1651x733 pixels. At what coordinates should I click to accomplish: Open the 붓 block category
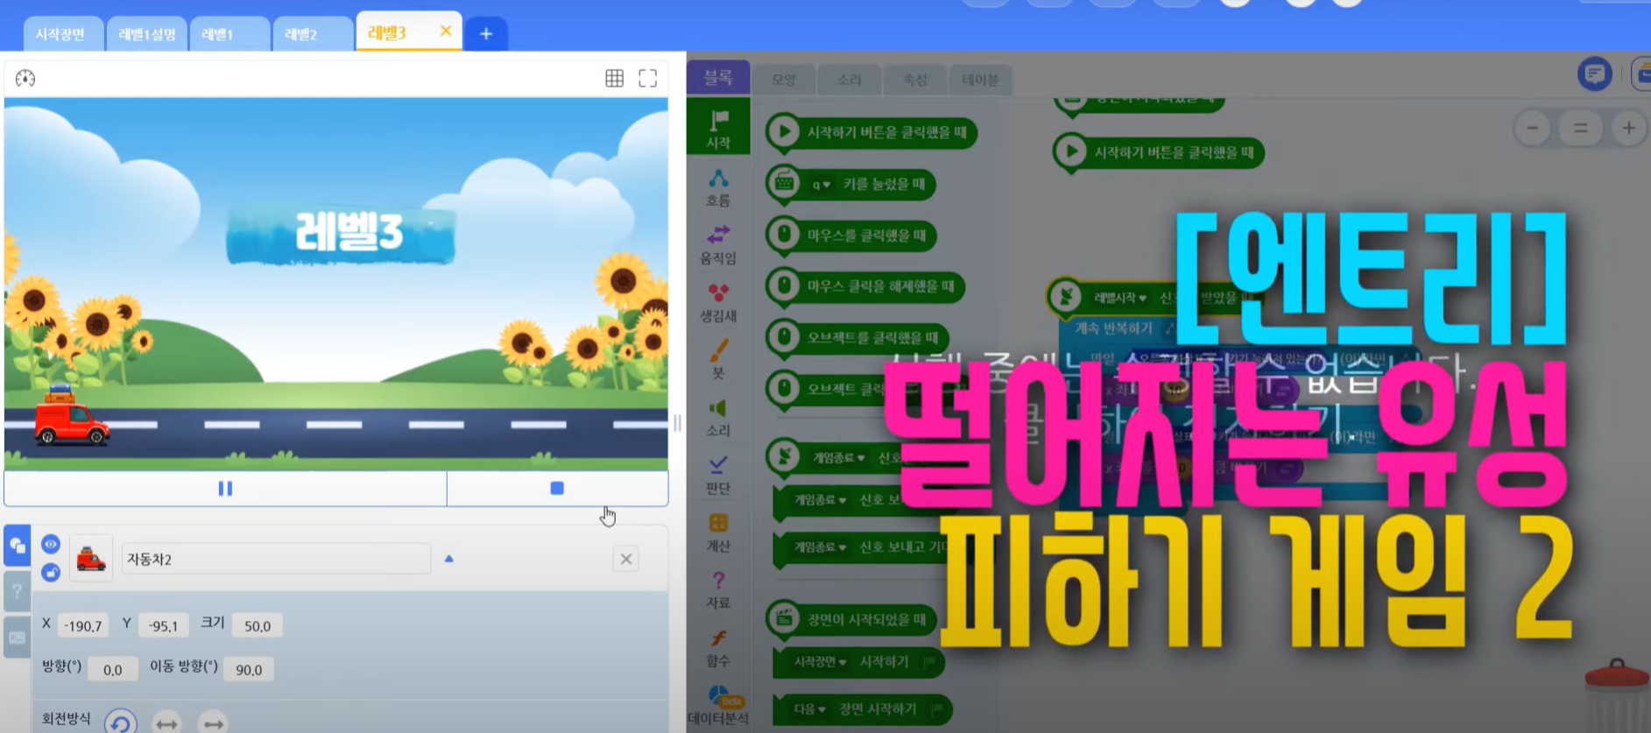tap(718, 360)
